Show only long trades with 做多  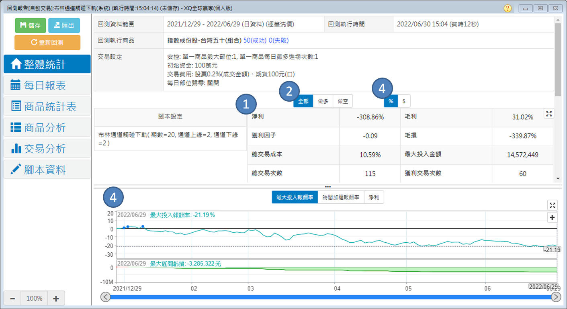323,101
